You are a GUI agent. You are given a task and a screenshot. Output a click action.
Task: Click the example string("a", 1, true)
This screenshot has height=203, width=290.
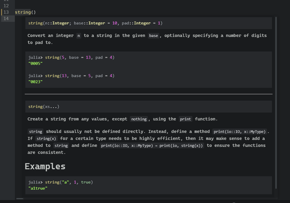click(x=69, y=182)
